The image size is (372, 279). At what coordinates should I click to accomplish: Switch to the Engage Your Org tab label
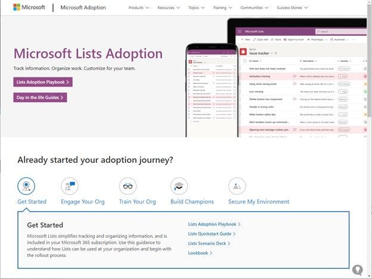click(82, 201)
